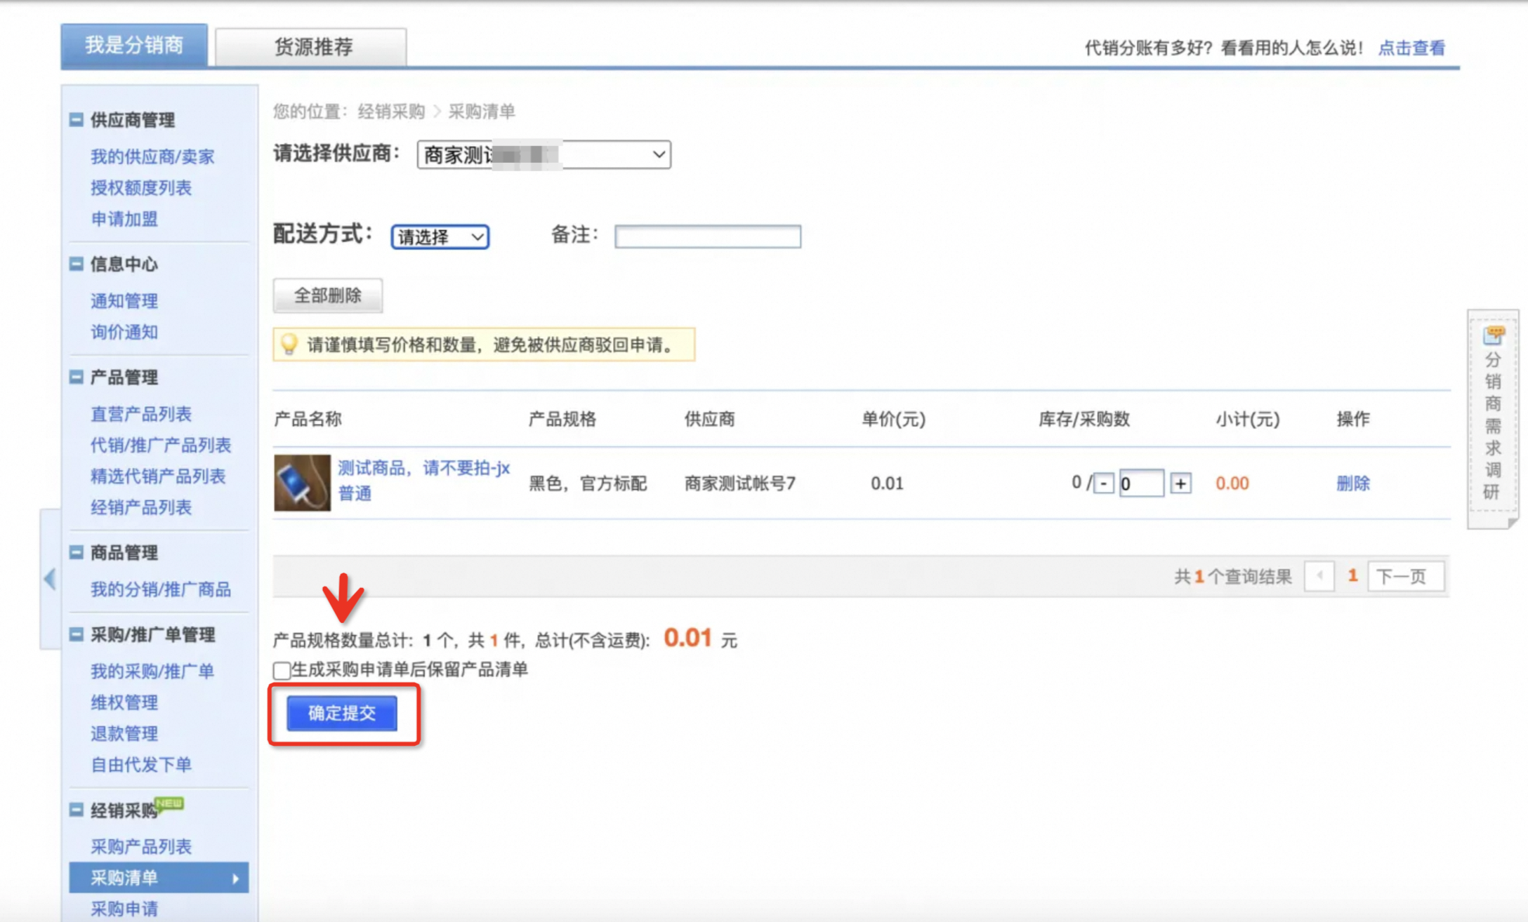Check 生成采购申请单后保留产品清单 checkbox

tap(282, 670)
